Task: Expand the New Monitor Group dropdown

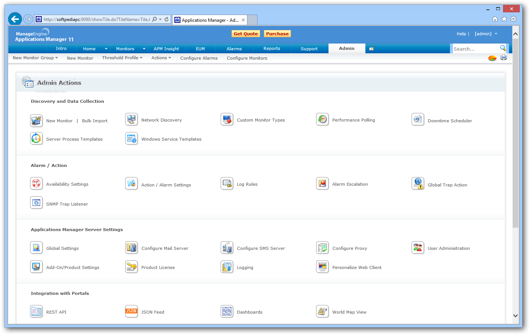Action: 57,58
